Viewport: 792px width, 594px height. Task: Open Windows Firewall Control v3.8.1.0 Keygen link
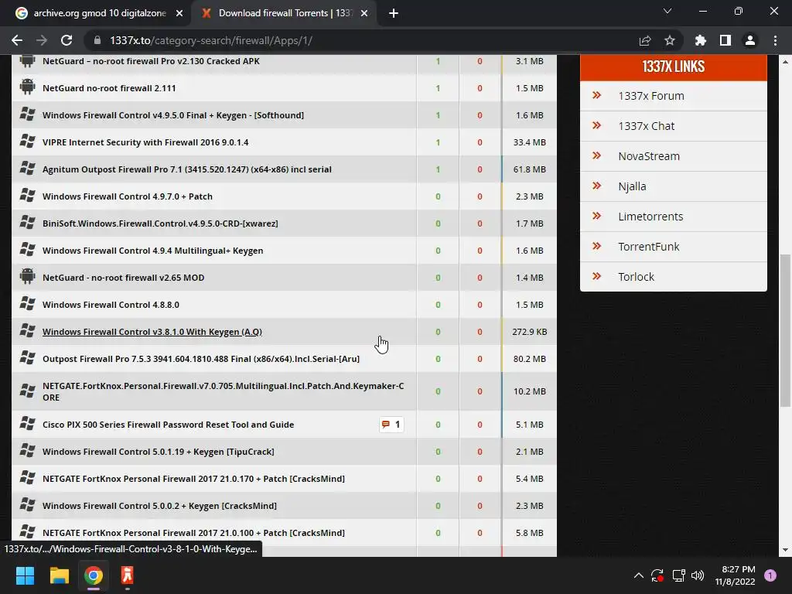[152, 332]
